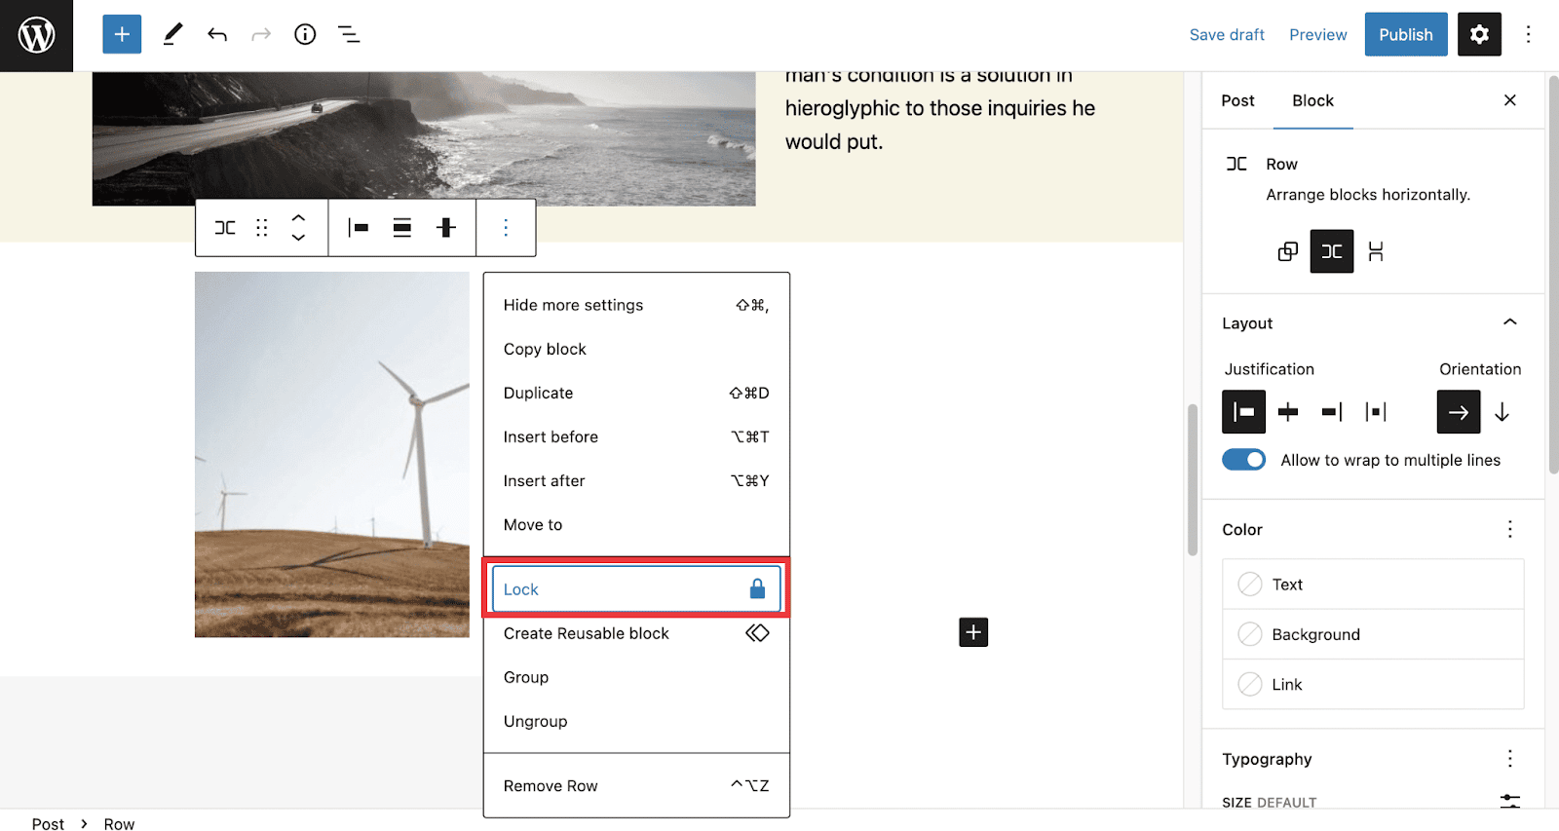Open typography size custom control icon
The height and width of the screenshot is (831, 1559).
(1510, 801)
